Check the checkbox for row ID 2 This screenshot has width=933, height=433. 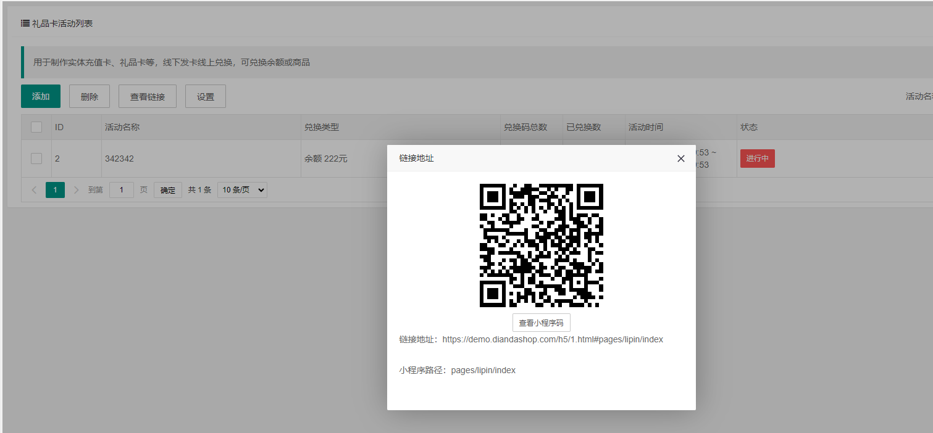[x=36, y=159]
